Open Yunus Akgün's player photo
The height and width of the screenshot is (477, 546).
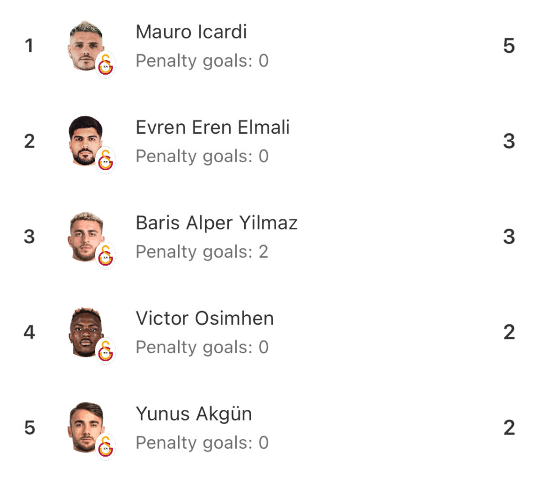pyautogui.click(x=86, y=427)
